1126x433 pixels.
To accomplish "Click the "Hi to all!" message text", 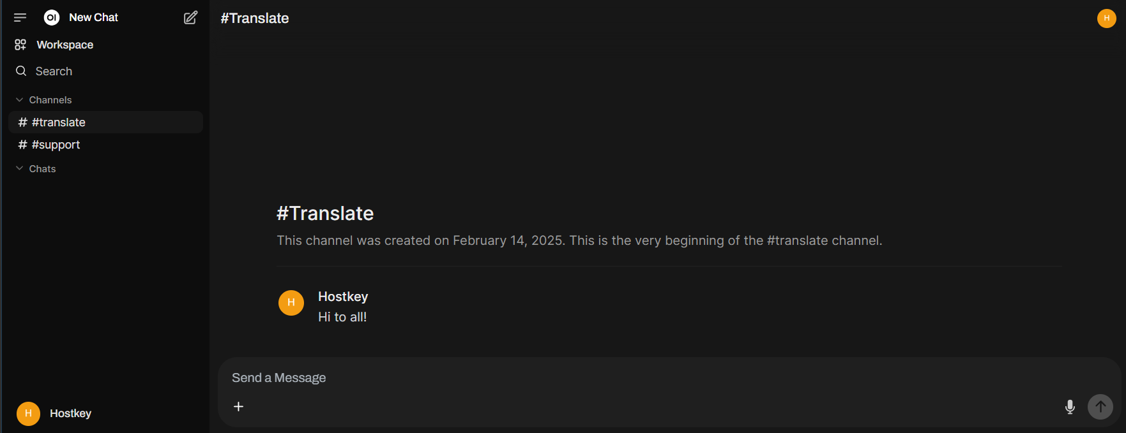I will [x=342, y=317].
